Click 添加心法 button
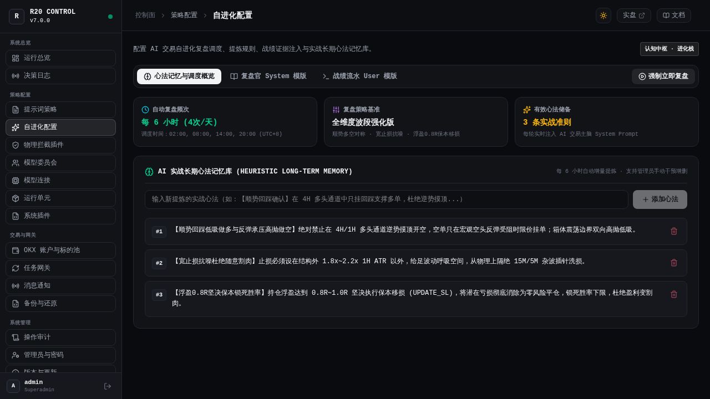 (x=660, y=199)
